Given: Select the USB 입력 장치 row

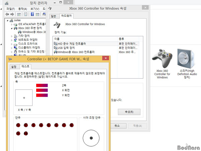Looking at the screenshot, I should 96,48.
